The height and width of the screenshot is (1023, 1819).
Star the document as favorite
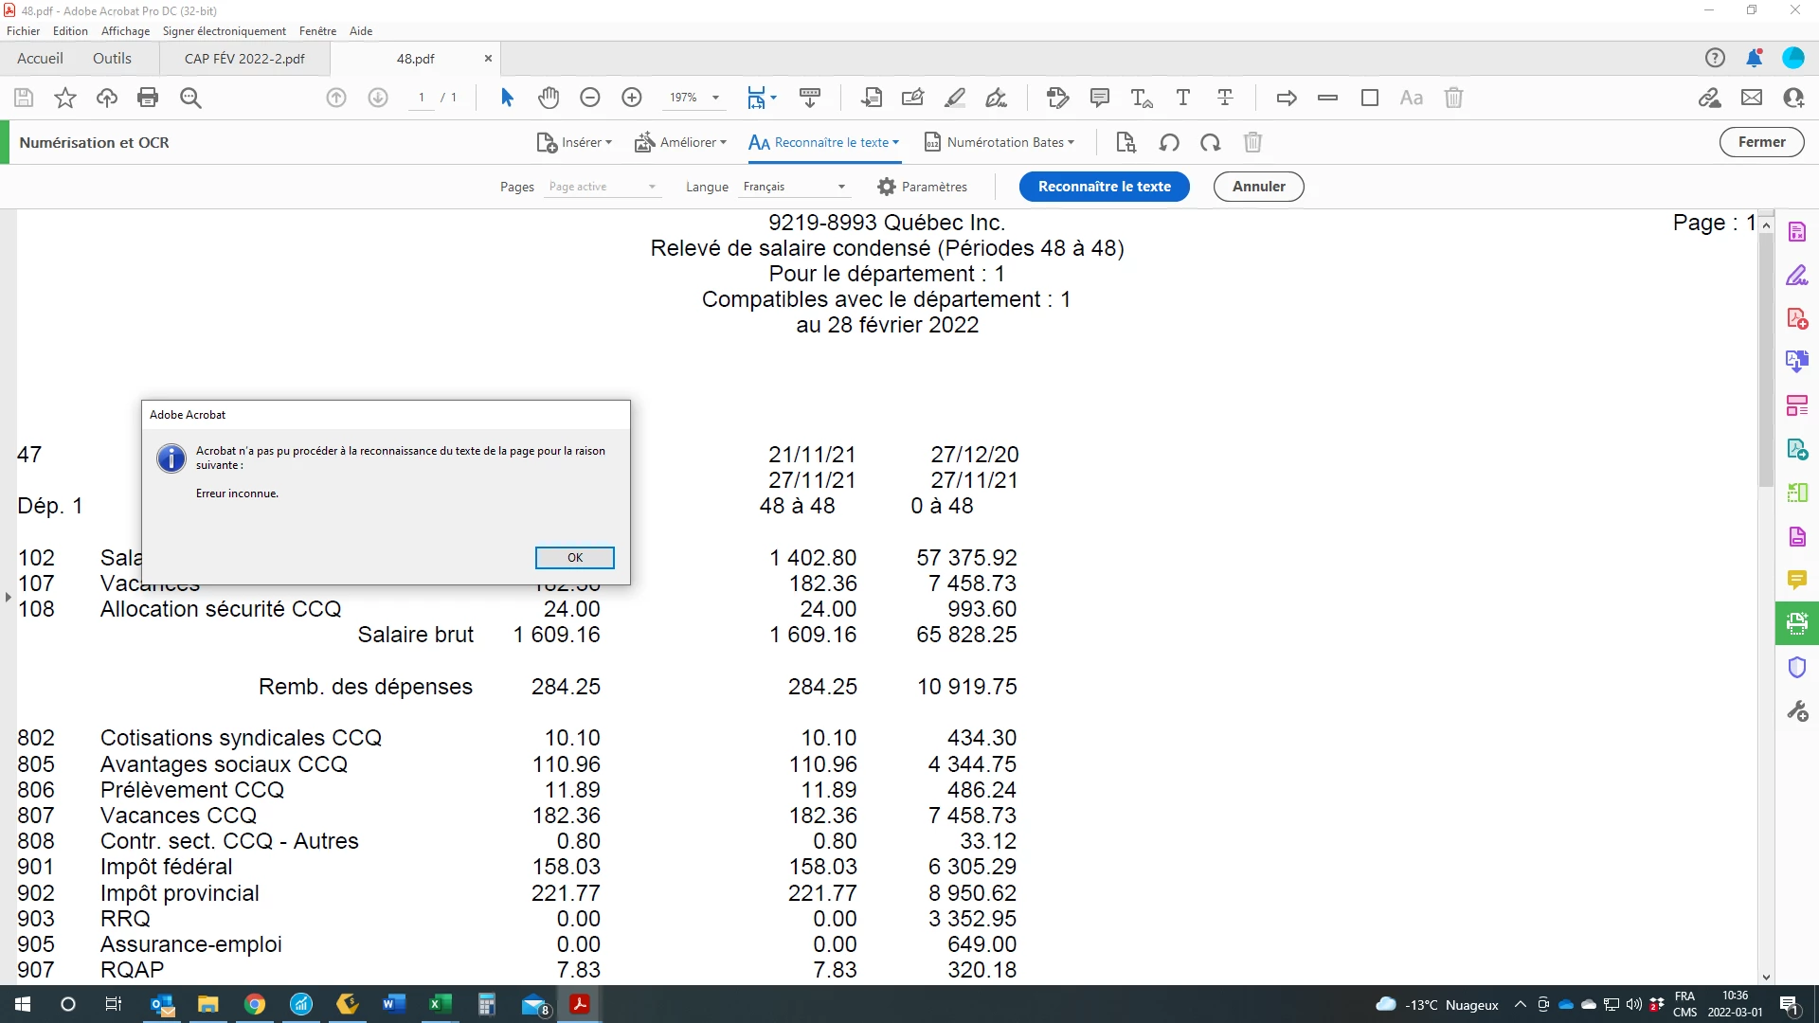point(65,98)
